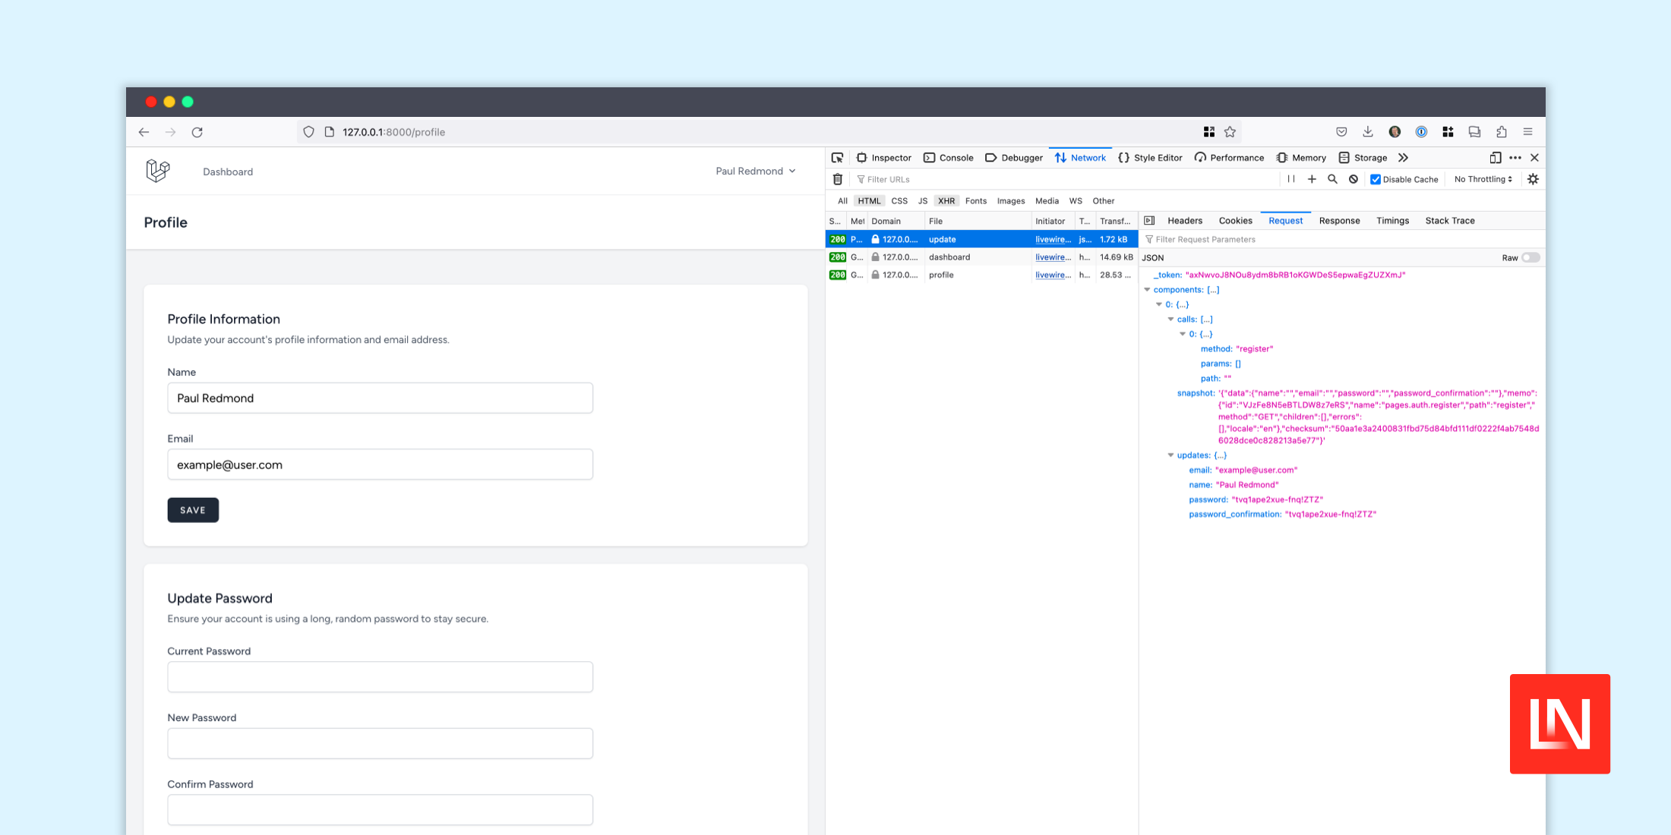Select the All request type filter
This screenshot has width=1671, height=835.
(x=842, y=201)
